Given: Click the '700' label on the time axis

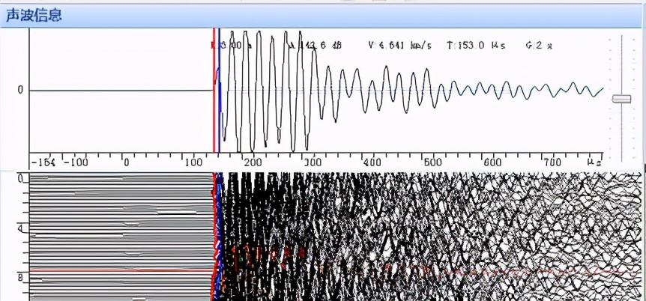Looking at the screenshot, I should point(552,162).
